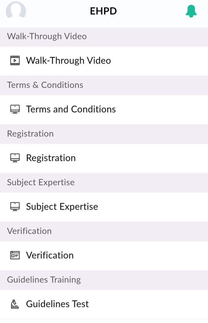Click the Guidelines Training section header

point(104,280)
